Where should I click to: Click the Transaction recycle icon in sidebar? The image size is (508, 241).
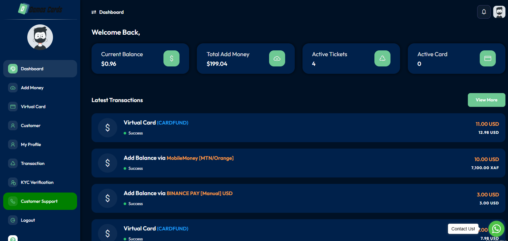13,163
